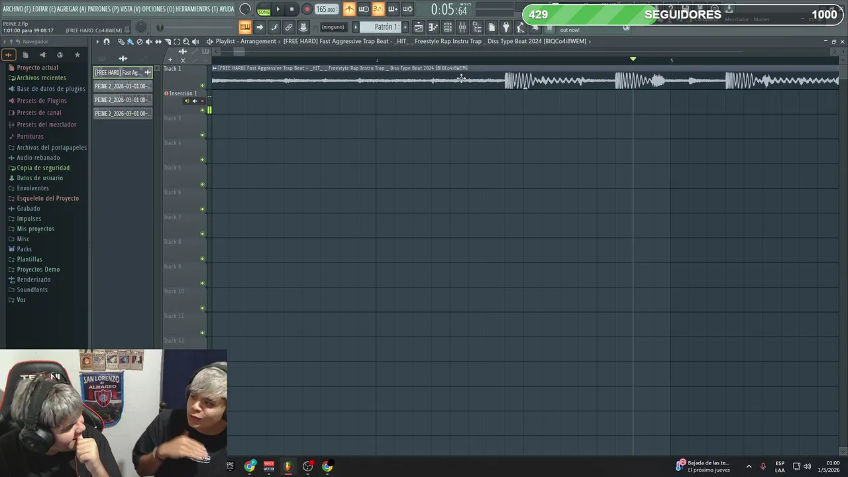
Task: Click the Play button
Action: coord(278,9)
